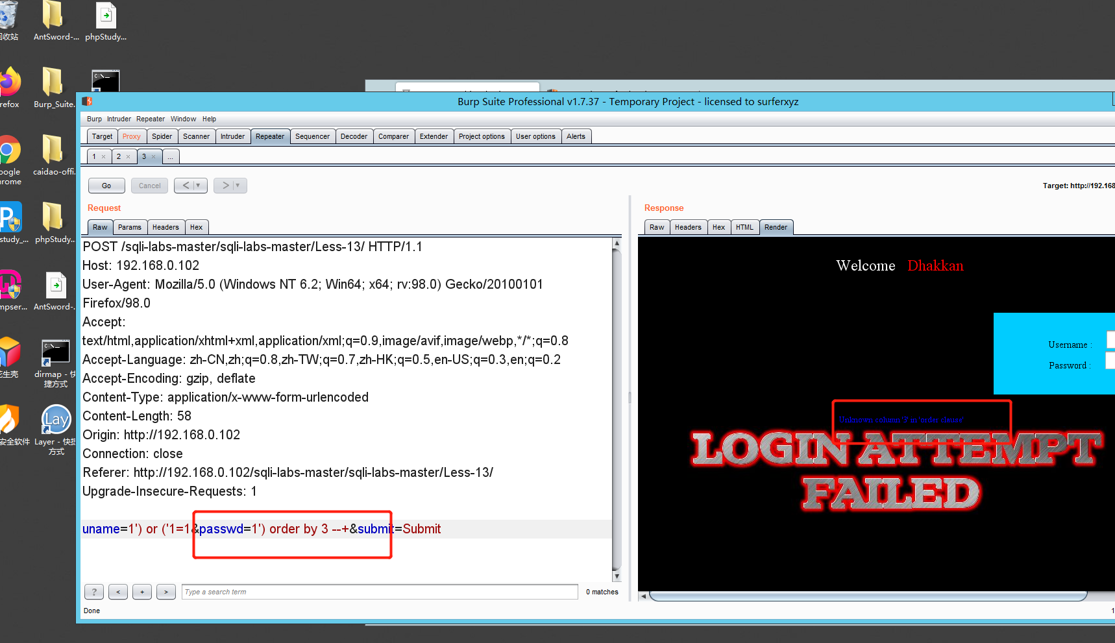Close Repeater tab 2
This screenshot has height=643, width=1115.
tap(128, 156)
